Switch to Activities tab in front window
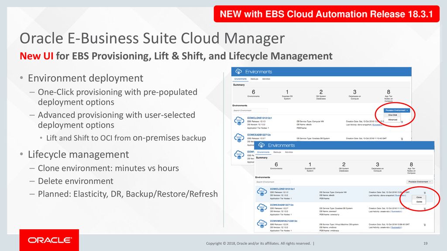Viewport: 447px width, 251px height. pos(289,152)
